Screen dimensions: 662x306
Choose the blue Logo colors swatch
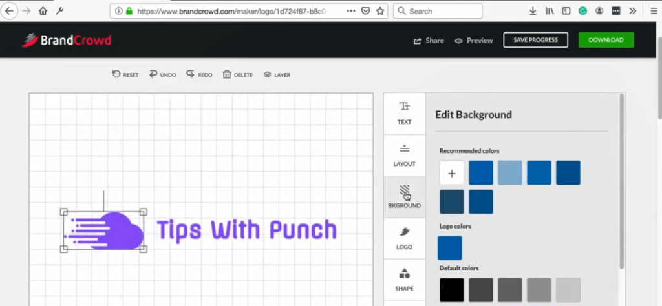point(450,248)
